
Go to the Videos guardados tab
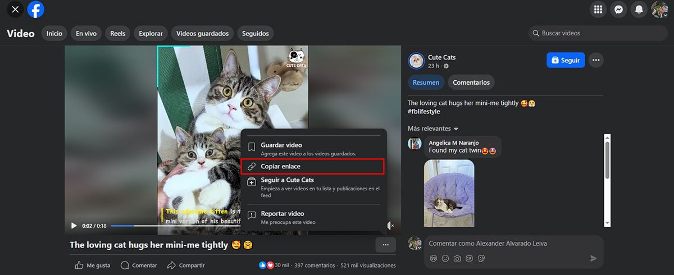click(x=203, y=34)
